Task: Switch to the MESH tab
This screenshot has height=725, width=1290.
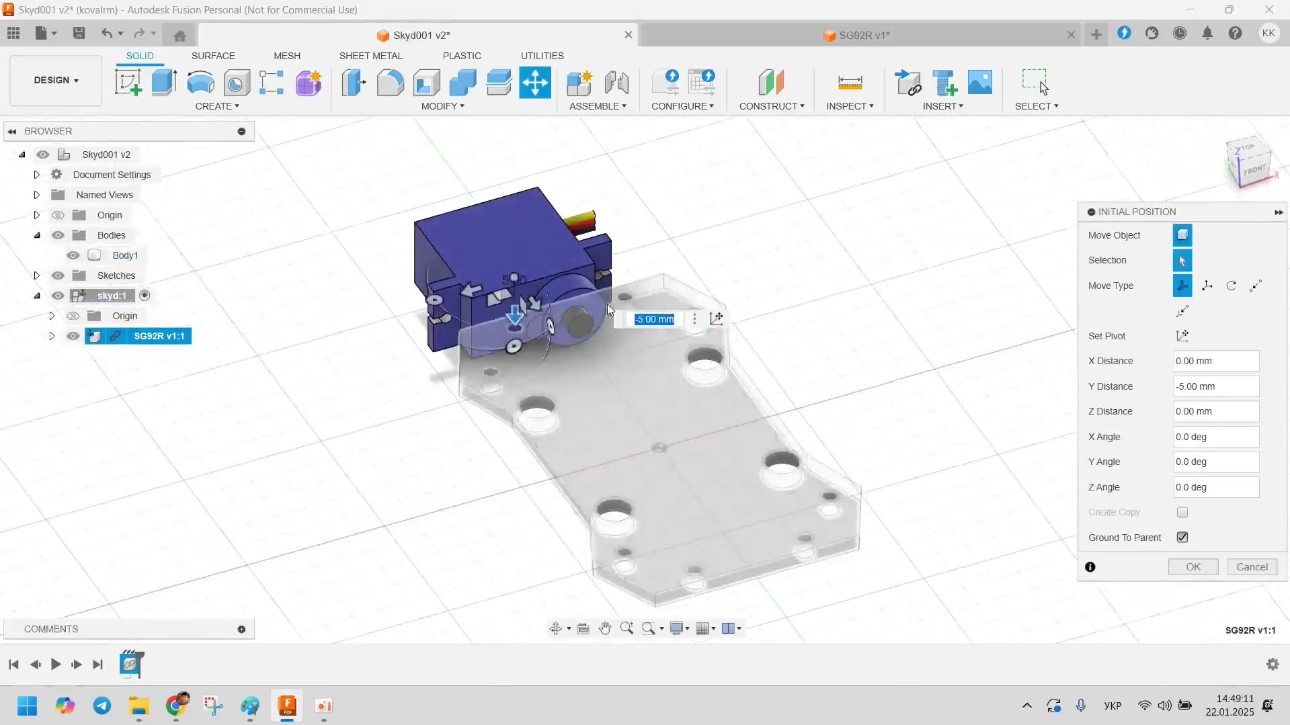Action: (x=287, y=56)
